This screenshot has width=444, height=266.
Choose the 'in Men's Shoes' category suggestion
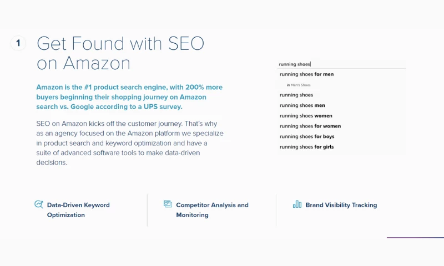point(299,85)
